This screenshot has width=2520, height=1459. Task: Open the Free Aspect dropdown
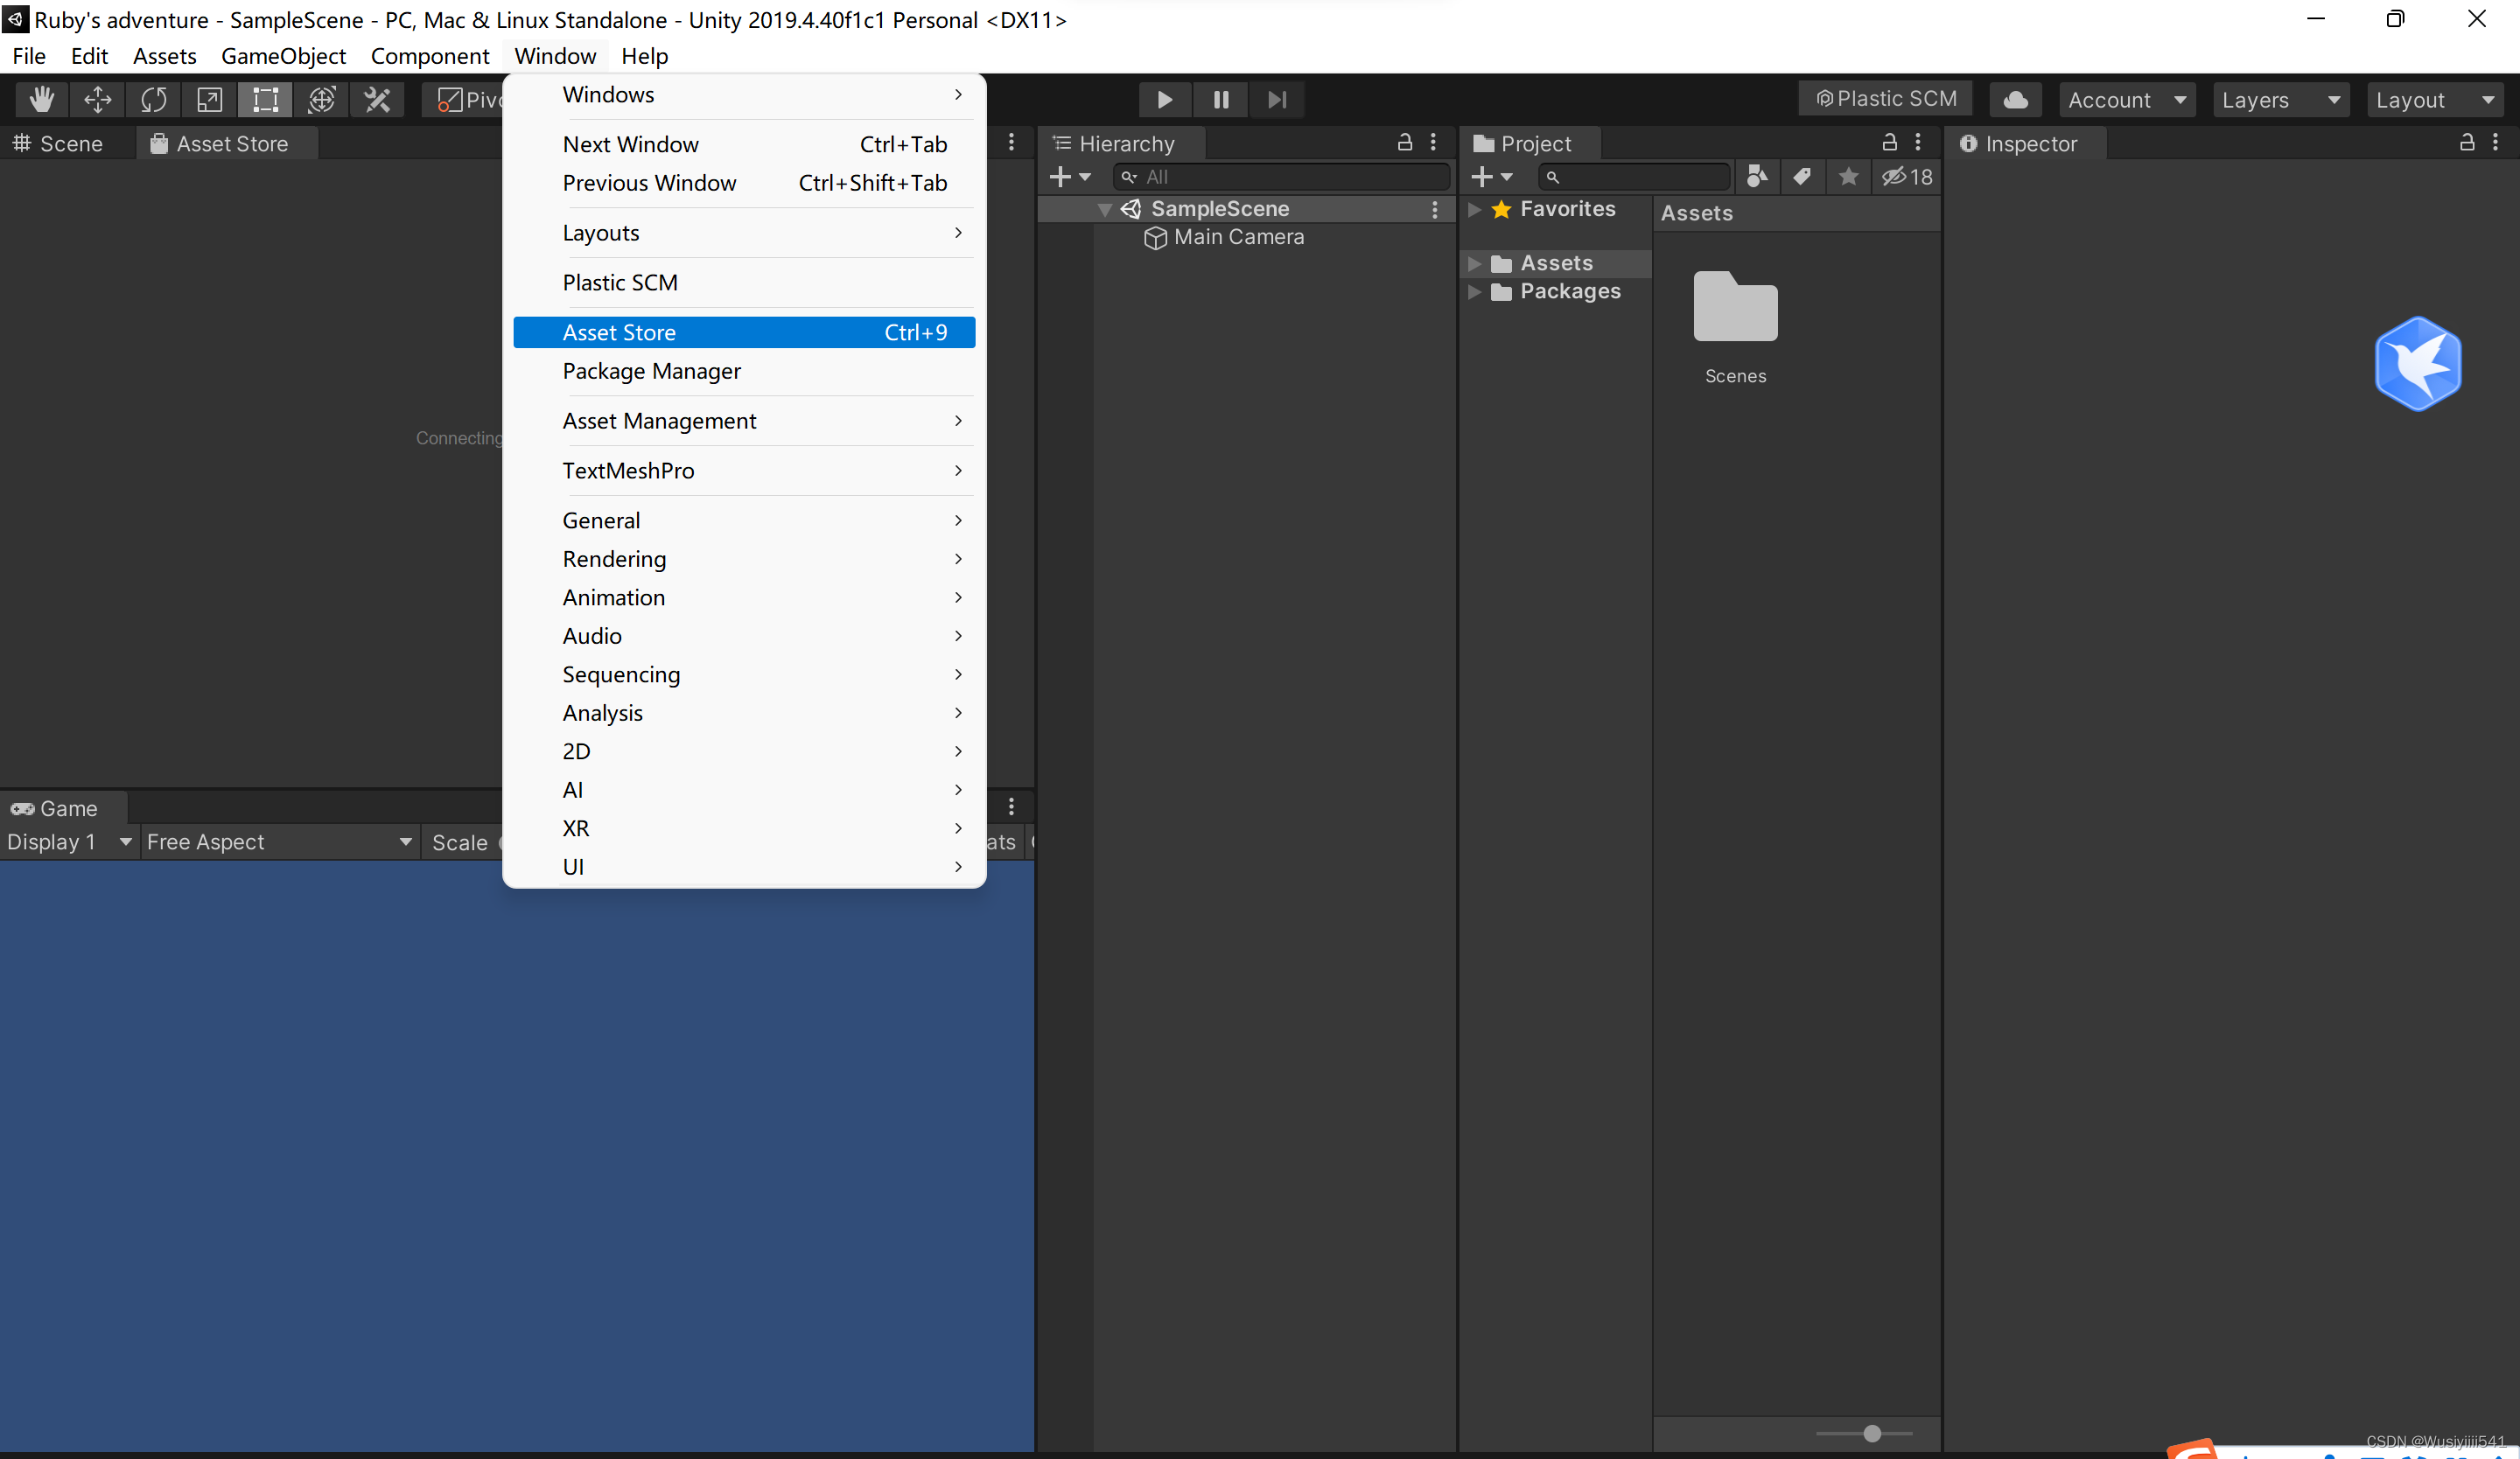[278, 841]
